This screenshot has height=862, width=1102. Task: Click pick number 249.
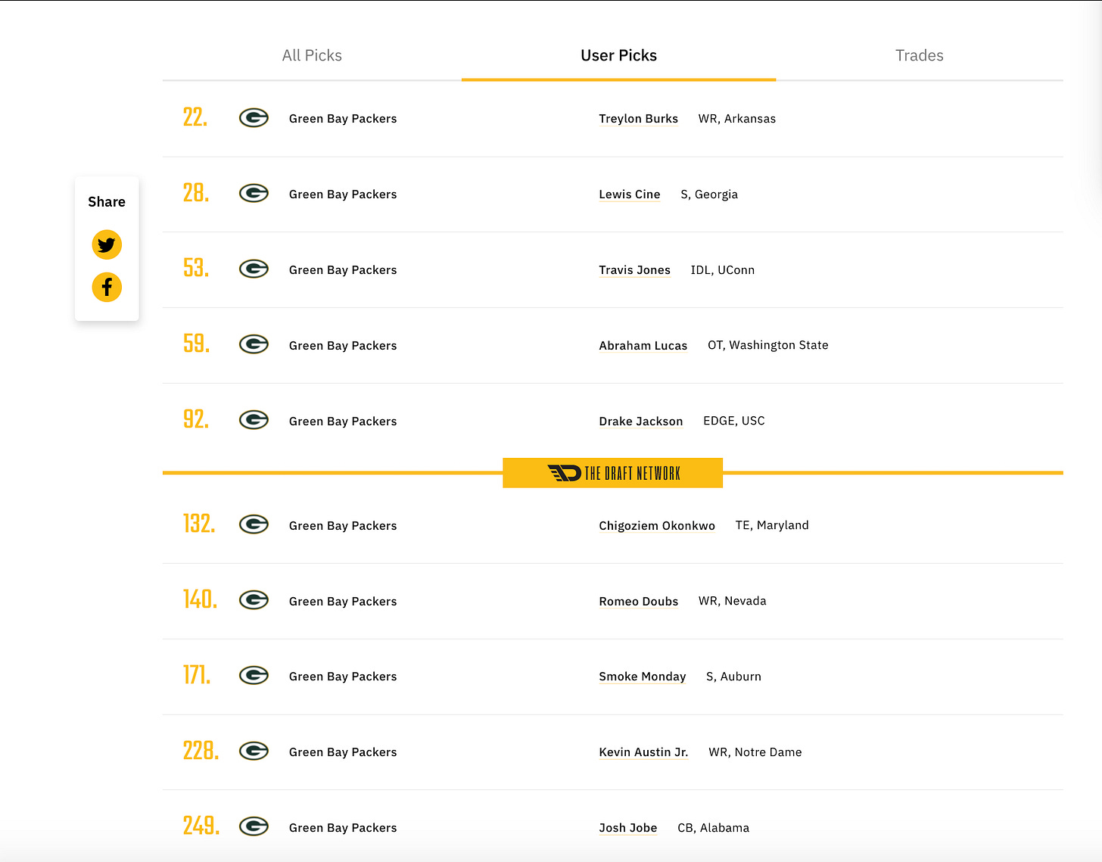pyautogui.click(x=201, y=826)
